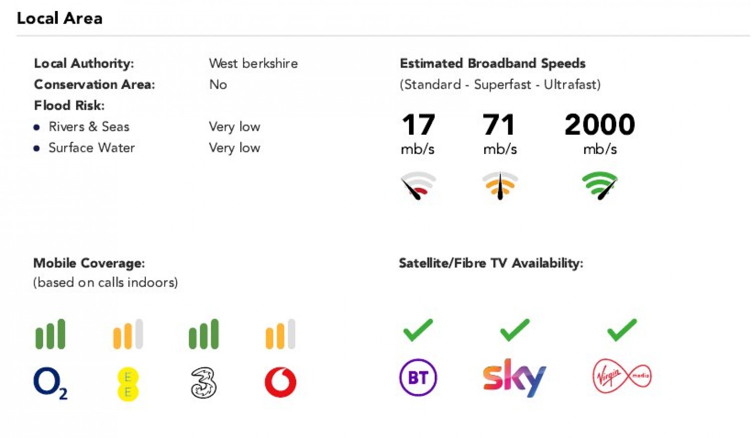This screenshot has height=438, width=752.
Task: Click the O2 network logo
Action: pyautogui.click(x=49, y=383)
